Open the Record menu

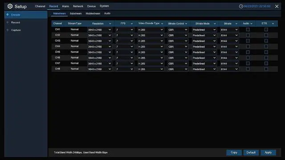[x=53, y=6]
